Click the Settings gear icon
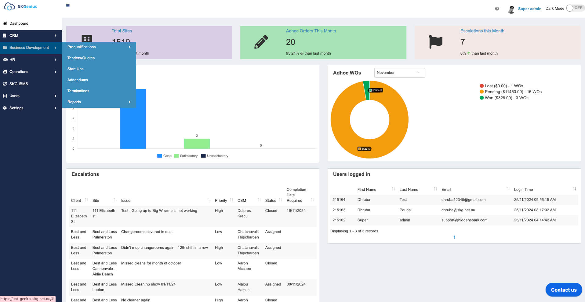The image size is (585, 302). [5, 108]
